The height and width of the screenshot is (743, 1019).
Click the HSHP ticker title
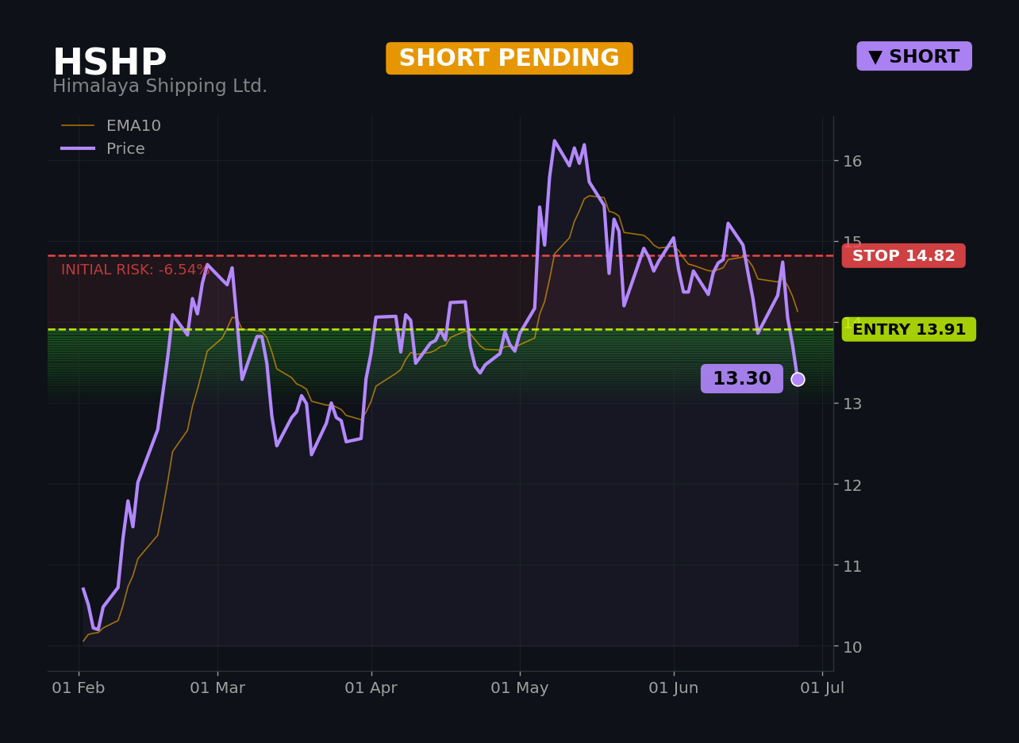pos(110,63)
